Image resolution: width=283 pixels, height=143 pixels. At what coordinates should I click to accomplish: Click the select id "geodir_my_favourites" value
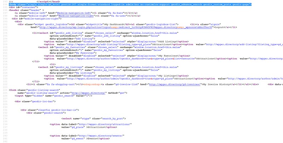click(x=70, y=47)
